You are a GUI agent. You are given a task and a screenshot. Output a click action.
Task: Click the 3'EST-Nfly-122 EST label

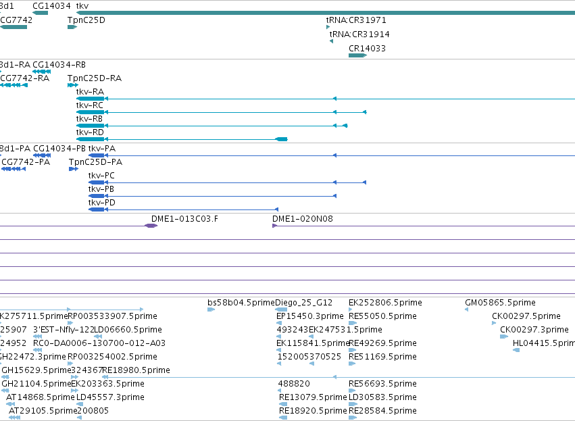64,330
